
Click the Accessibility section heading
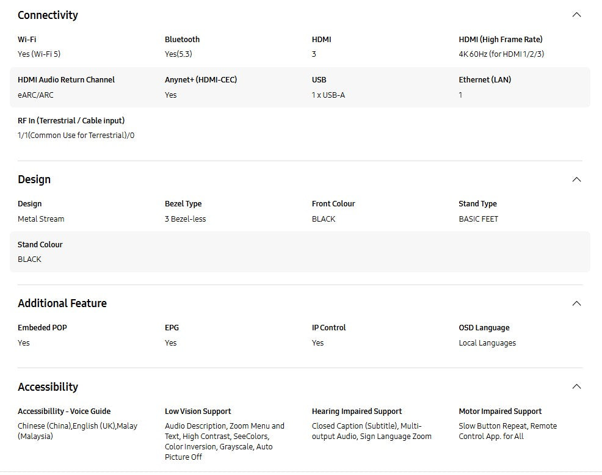point(48,387)
